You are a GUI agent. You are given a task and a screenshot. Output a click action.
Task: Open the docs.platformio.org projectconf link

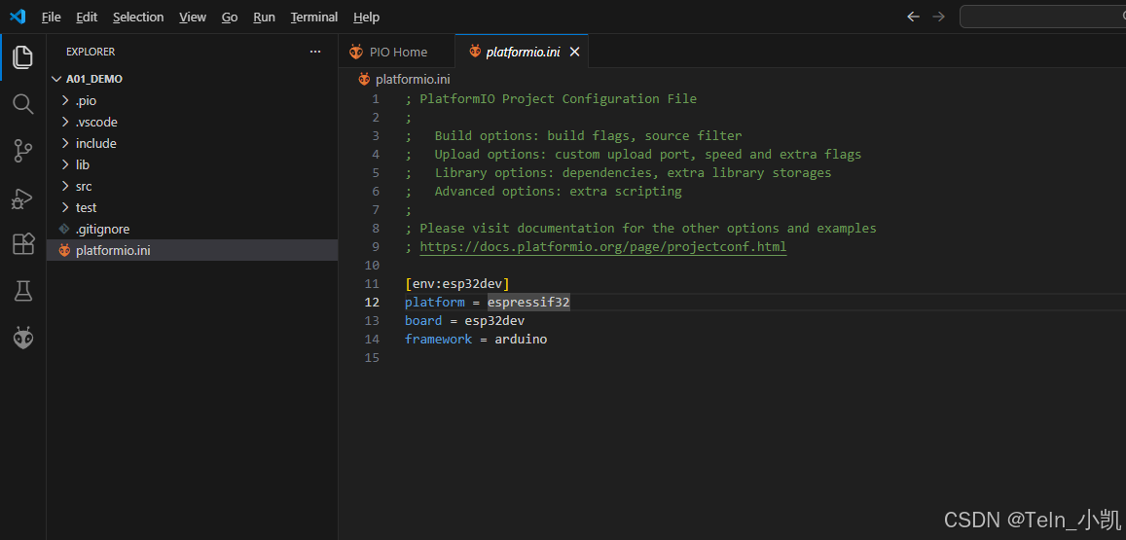pyautogui.click(x=603, y=247)
